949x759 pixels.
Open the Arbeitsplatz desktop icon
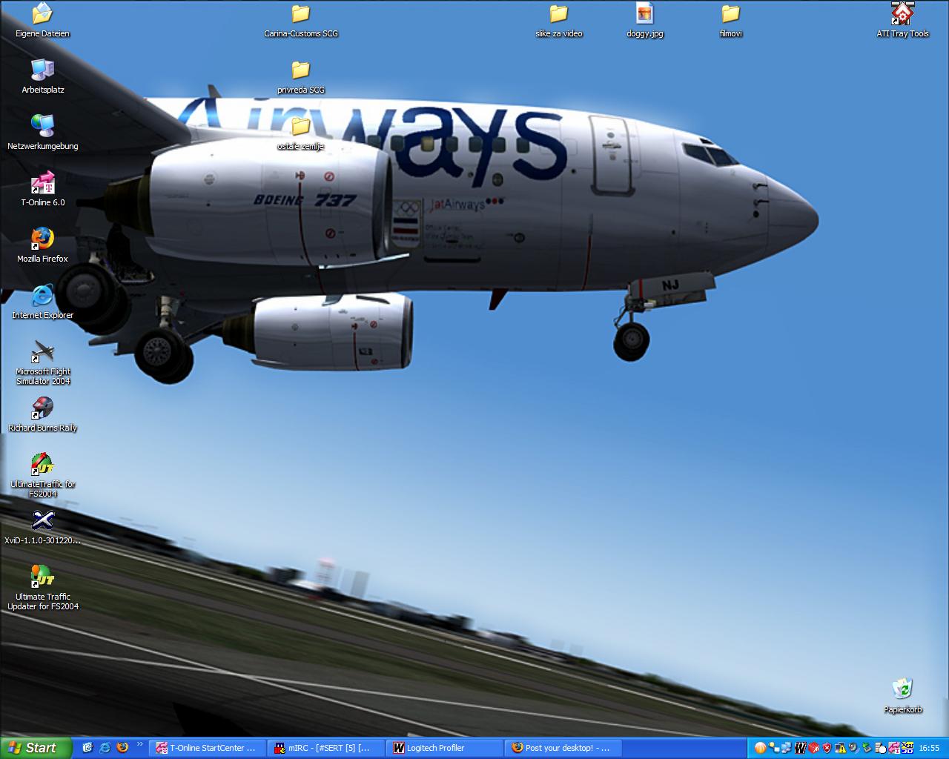coord(43,76)
